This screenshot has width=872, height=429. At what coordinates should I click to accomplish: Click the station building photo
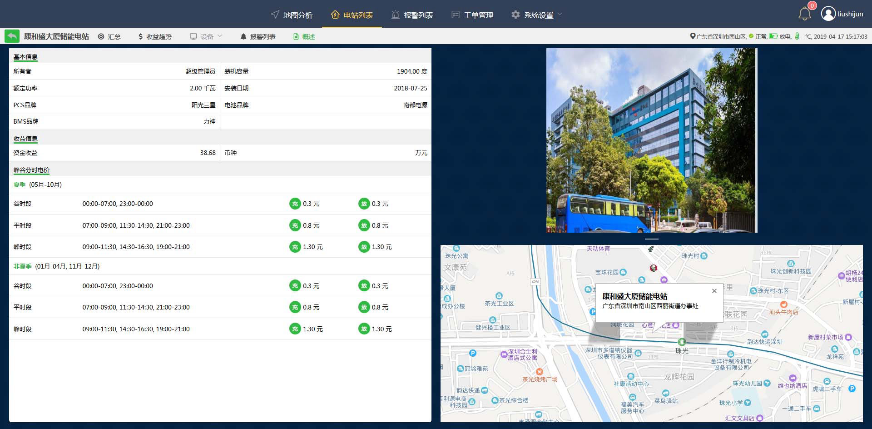(x=651, y=140)
